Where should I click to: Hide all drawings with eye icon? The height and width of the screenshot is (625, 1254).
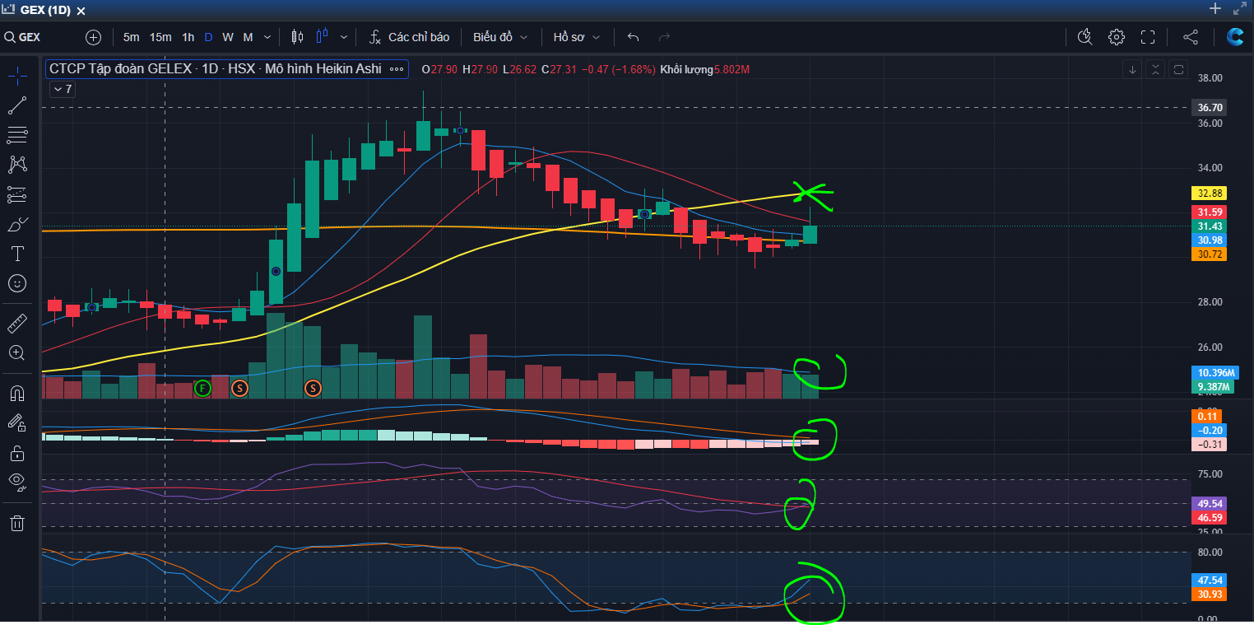[x=17, y=483]
